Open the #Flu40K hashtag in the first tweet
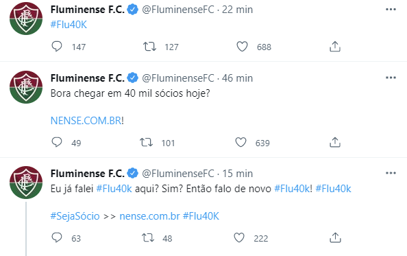The image size is (407, 256). pyautogui.click(x=69, y=25)
